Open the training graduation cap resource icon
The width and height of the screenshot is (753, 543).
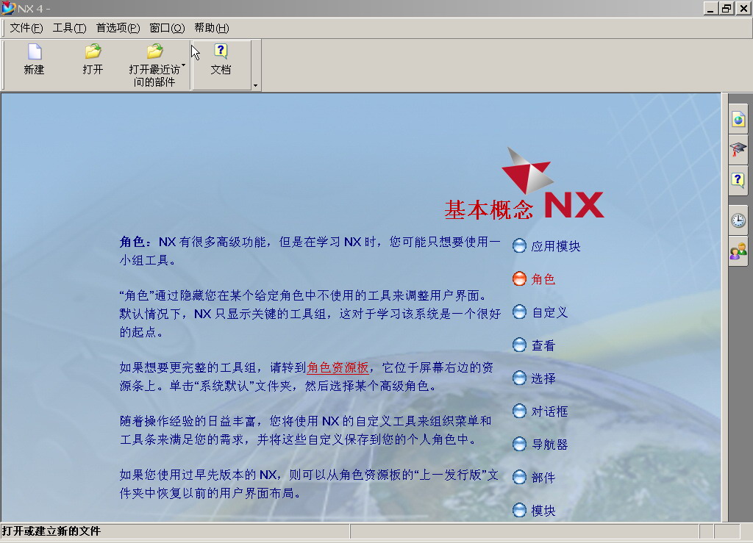pyautogui.click(x=738, y=150)
